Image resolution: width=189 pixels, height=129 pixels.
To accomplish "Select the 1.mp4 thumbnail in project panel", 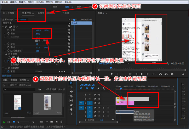I will tap(48, 102).
